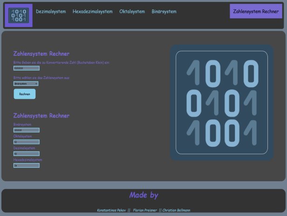This screenshot has width=287, height=216.
Task: Click the lower Zahlensystem Rechner results heading
Action: coord(41,116)
